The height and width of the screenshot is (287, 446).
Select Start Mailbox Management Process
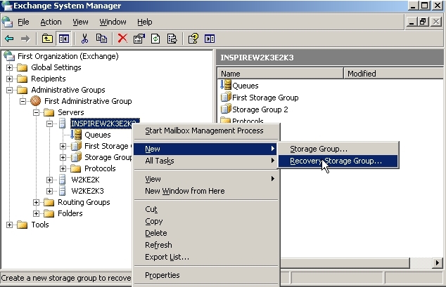pyautogui.click(x=207, y=131)
